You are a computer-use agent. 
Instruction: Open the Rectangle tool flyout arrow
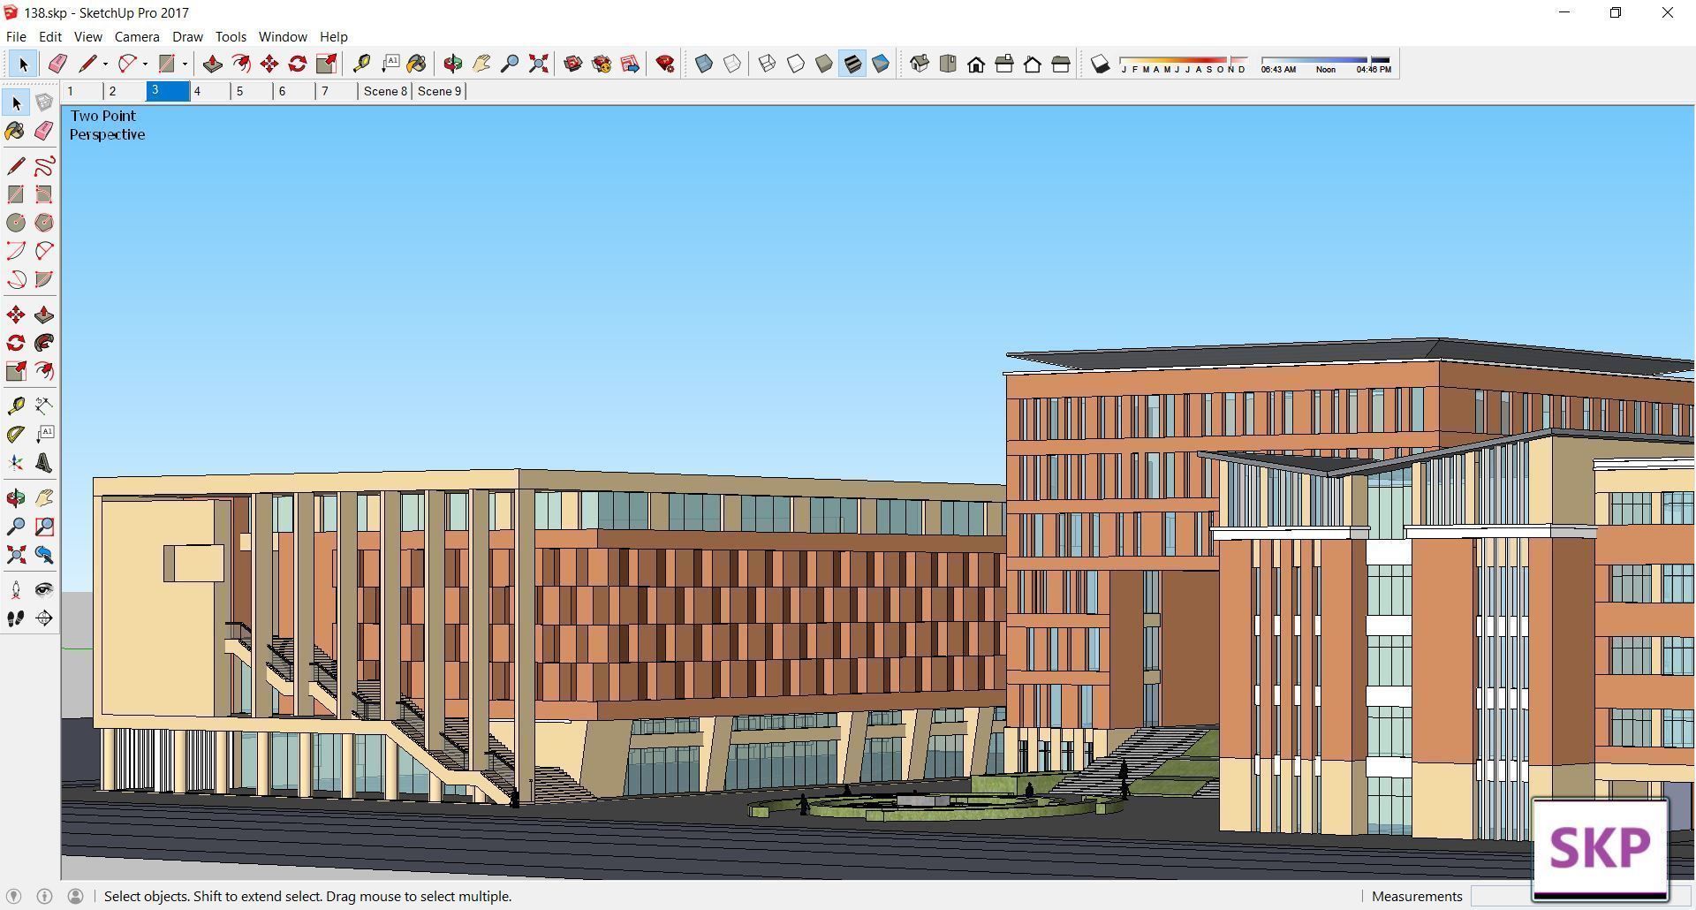[184, 63]
